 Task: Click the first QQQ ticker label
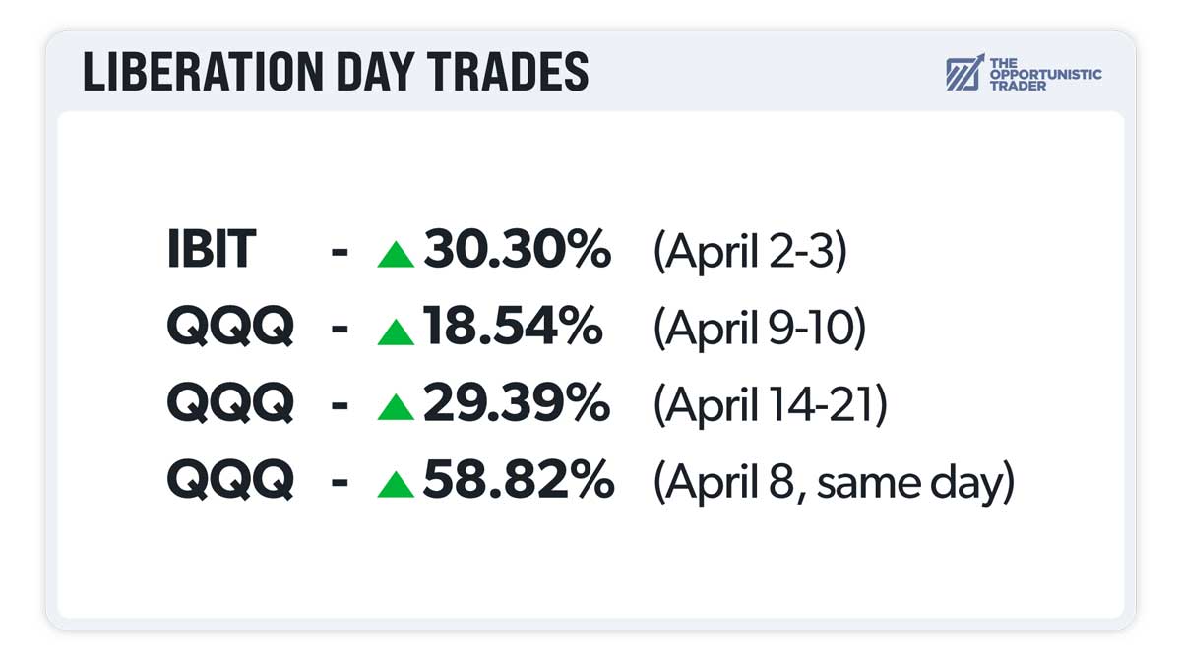coord(230,330)
